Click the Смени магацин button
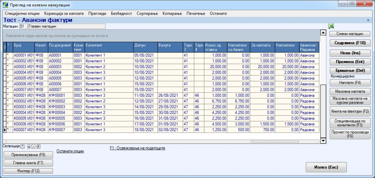This screenshot has width=375, height=178. tap(350, 34)
